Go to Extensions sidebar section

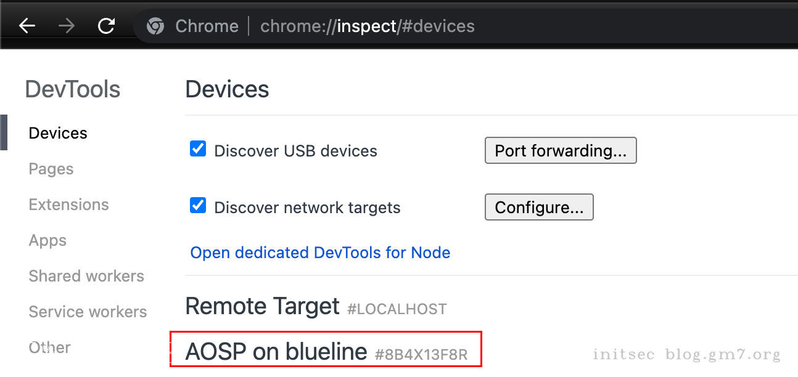click(x=68, y=205)
